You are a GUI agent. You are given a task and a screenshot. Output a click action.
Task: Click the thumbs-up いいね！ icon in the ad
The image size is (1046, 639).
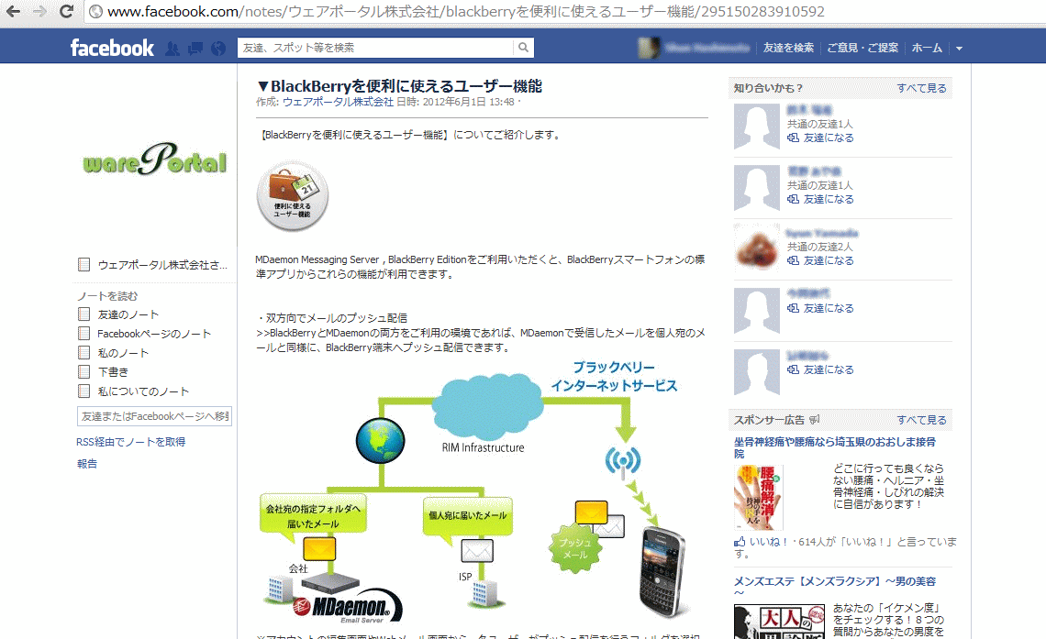pyautogui.click(x=740, y=542)
